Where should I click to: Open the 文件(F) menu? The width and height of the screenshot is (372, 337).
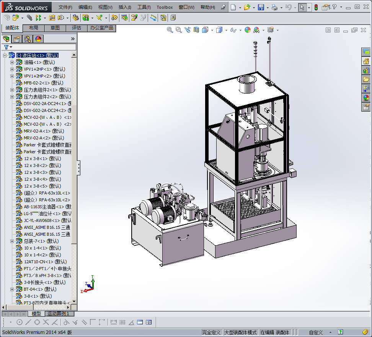coord(65,7)
